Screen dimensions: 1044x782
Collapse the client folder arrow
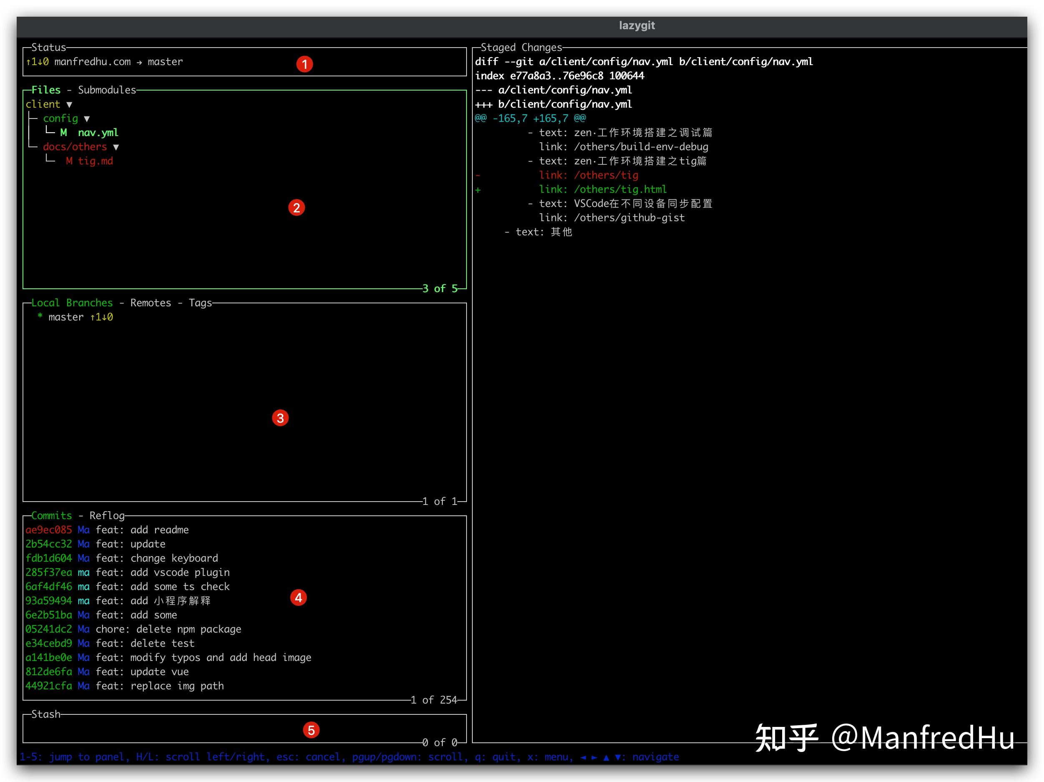coord(69,104)
